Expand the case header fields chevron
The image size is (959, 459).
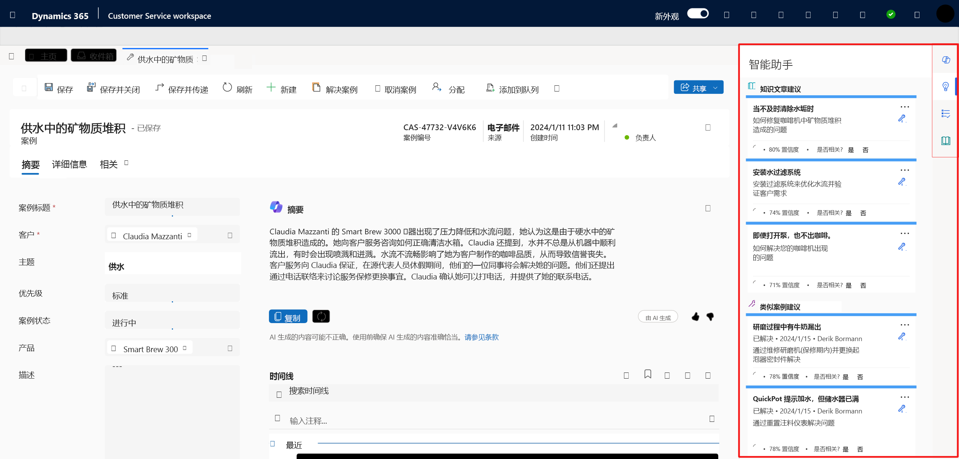click(x=708, y=127)
